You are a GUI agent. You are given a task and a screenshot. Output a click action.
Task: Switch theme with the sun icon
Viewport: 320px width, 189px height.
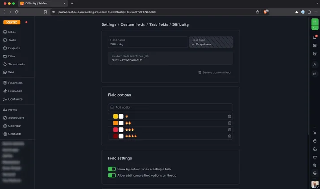point(315,133)
